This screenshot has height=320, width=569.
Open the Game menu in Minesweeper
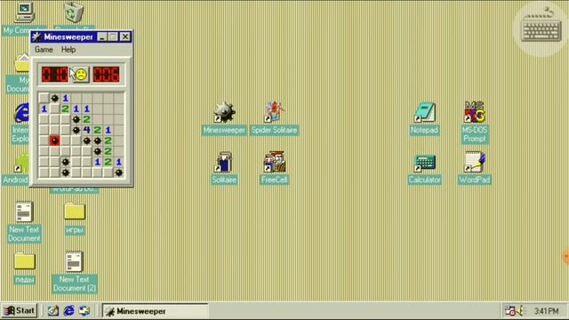(x=44, y=50)
